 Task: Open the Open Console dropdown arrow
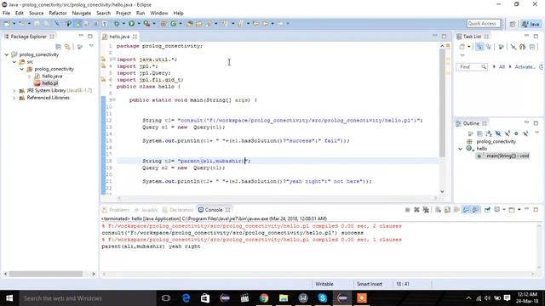pos(519,210)
